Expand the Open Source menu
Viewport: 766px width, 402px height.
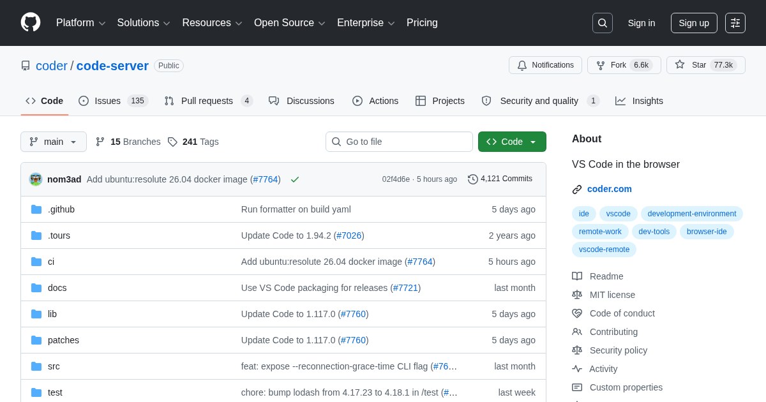pos(290,23)
